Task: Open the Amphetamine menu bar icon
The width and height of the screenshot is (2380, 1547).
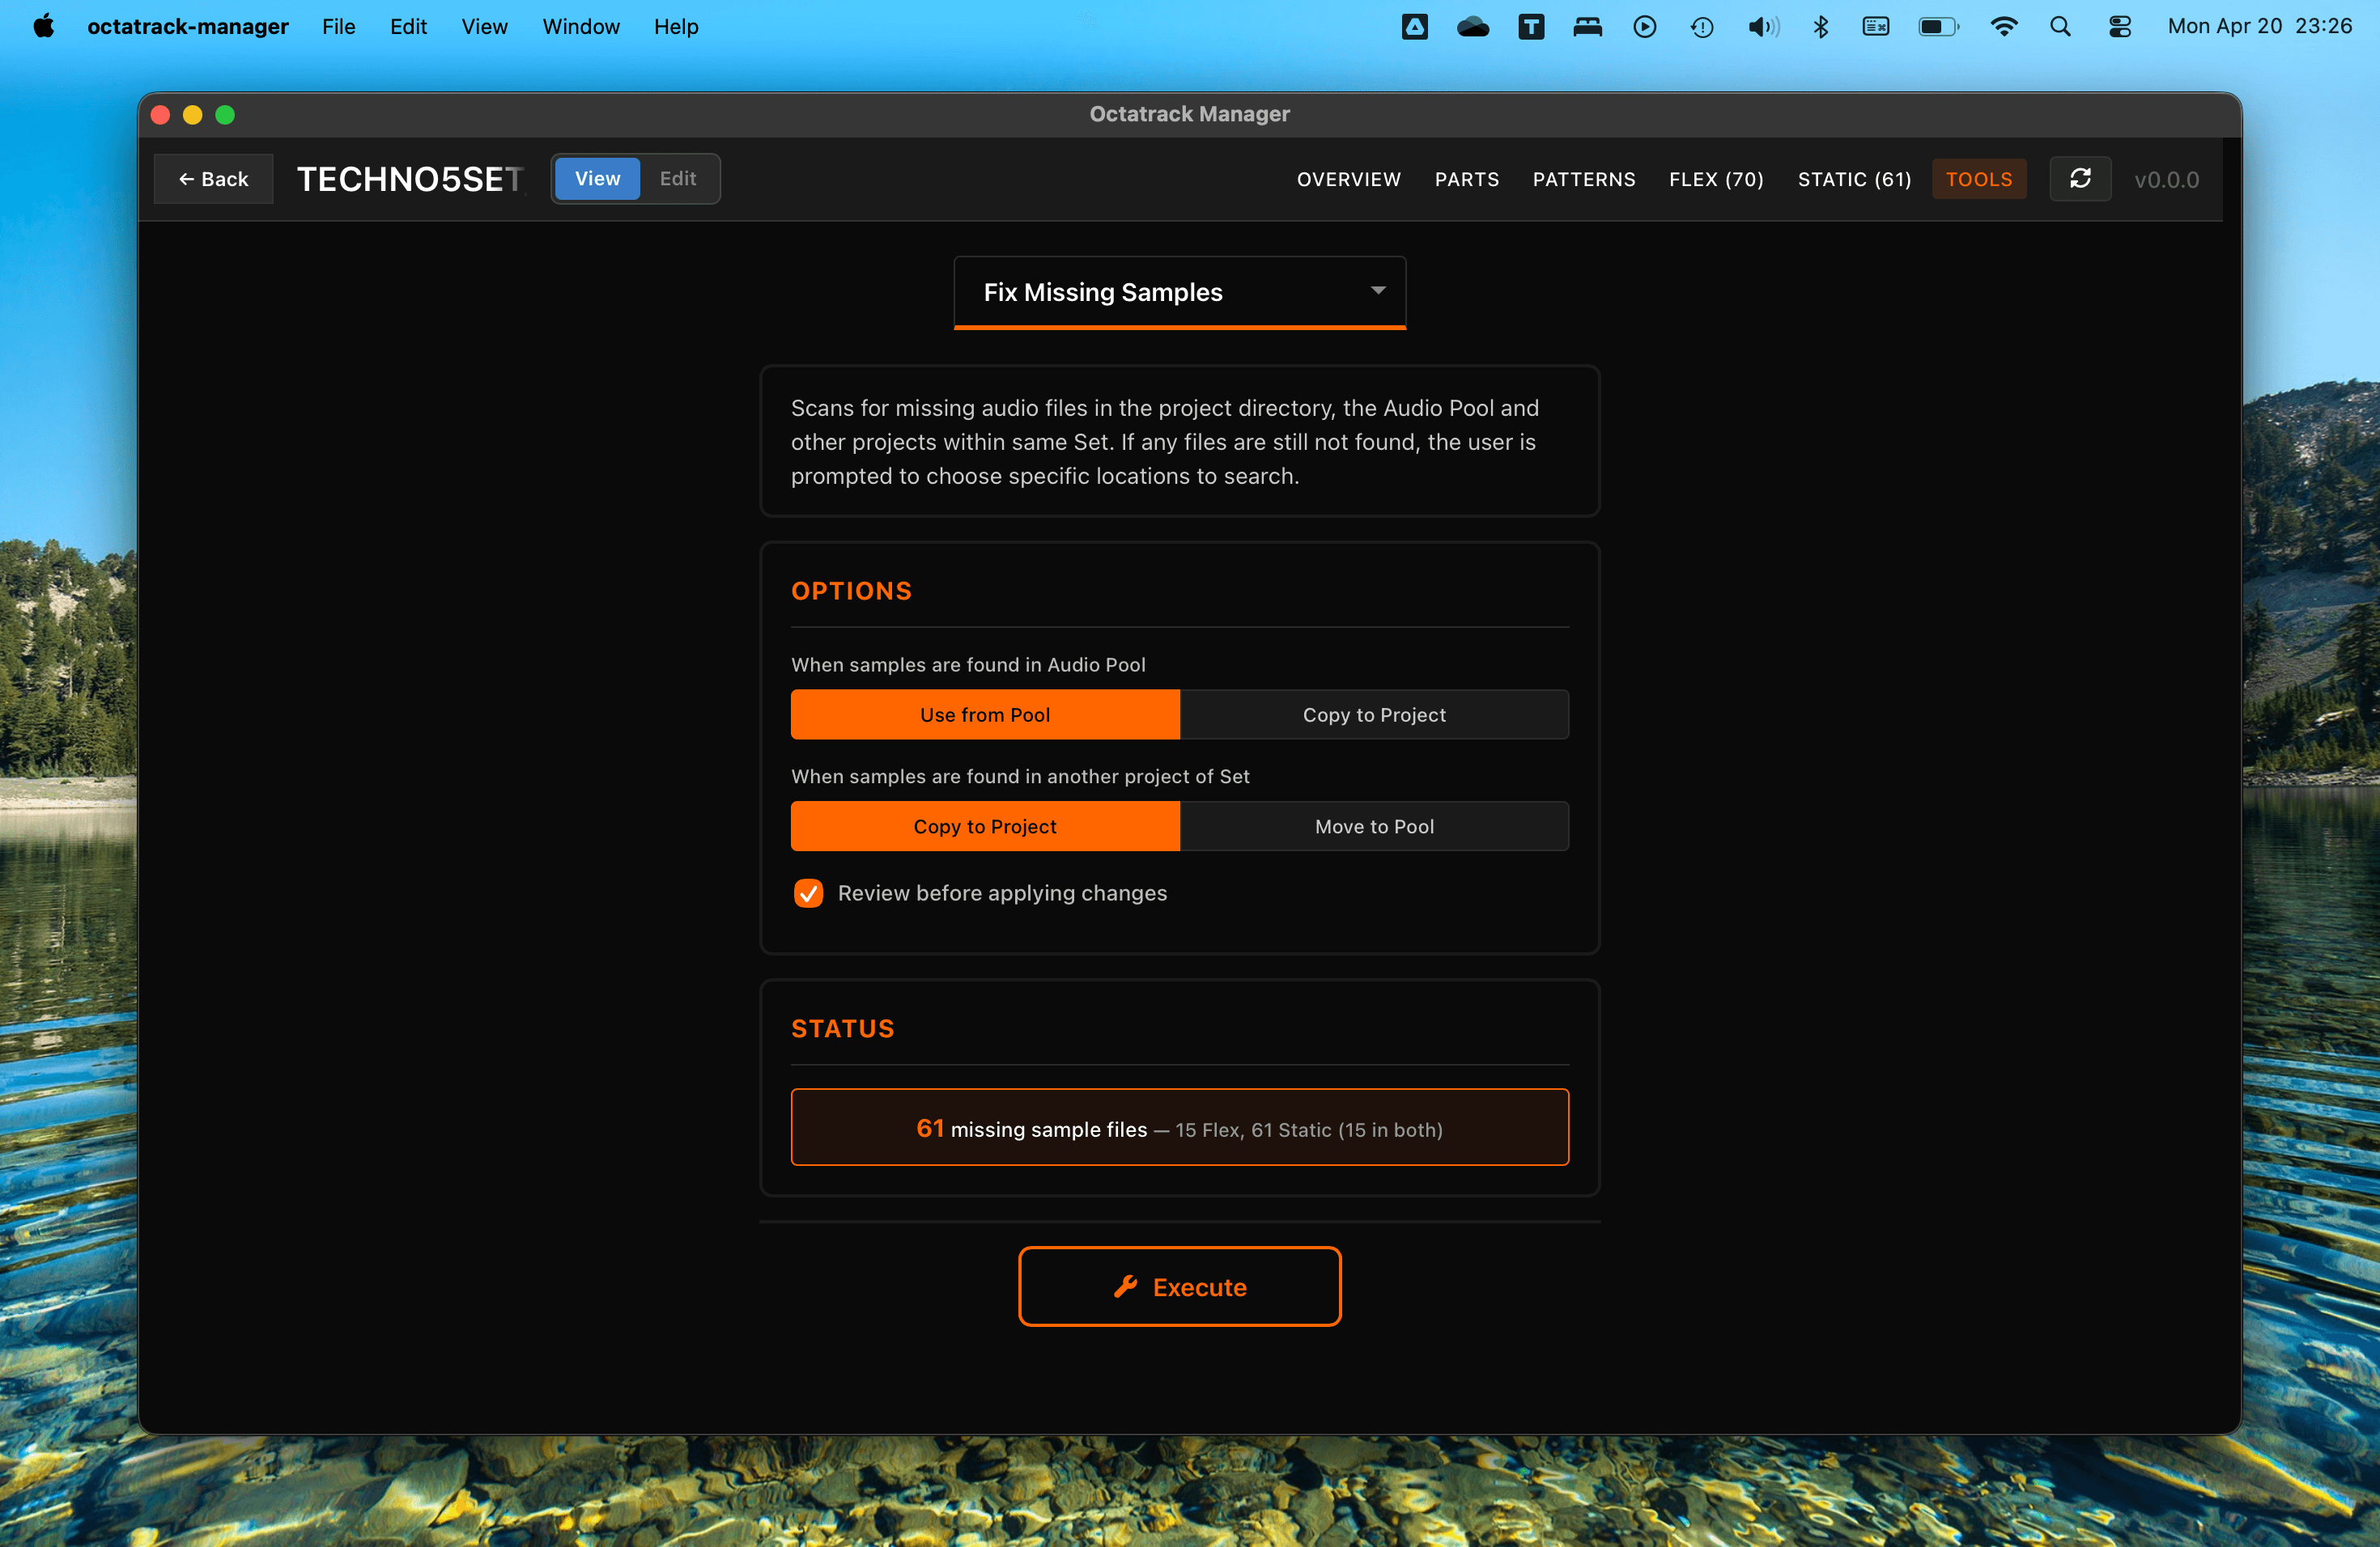Action: (x=1414, y=26)
